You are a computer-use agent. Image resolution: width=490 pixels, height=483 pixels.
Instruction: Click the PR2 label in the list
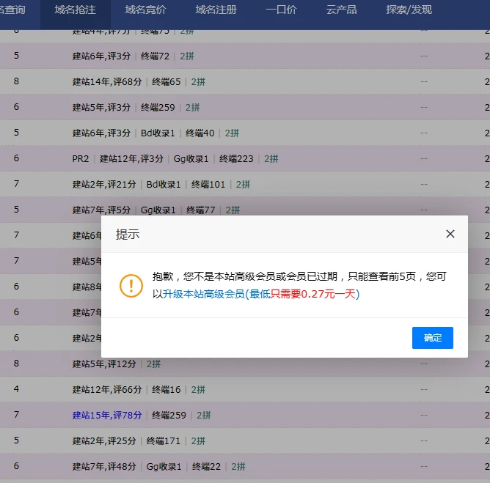[x=80, y=158]
